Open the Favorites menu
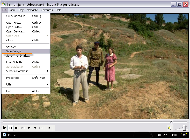Viewport: 190px width, 139px height. point(47,10)
